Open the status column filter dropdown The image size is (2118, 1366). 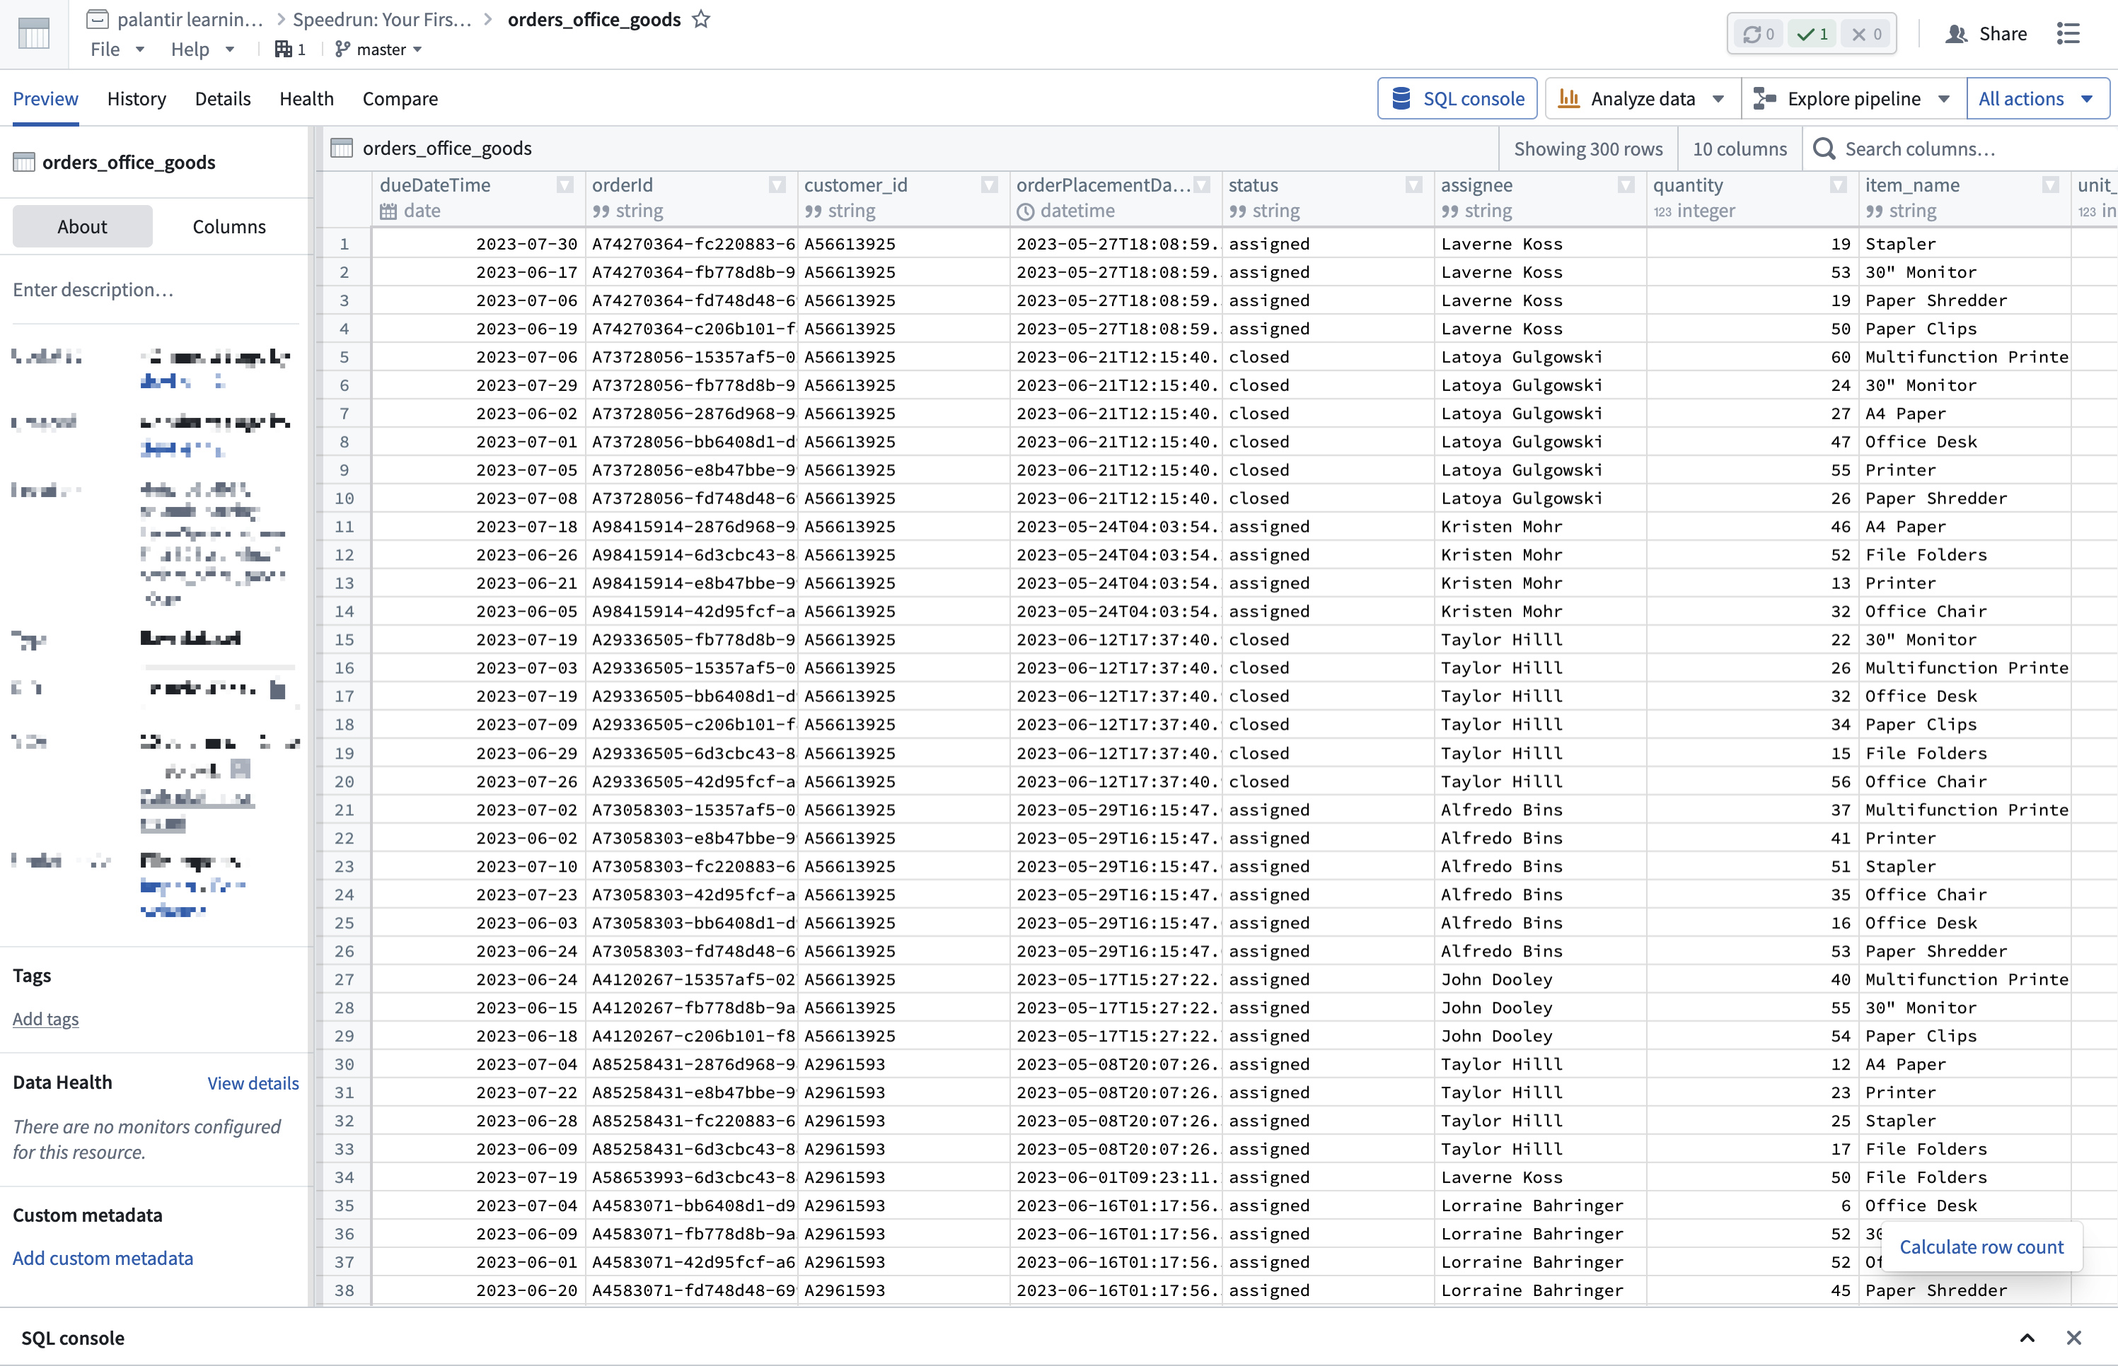coord(1413,185)
